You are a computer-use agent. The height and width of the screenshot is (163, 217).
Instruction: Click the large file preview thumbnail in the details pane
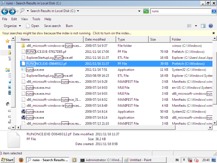14,140
